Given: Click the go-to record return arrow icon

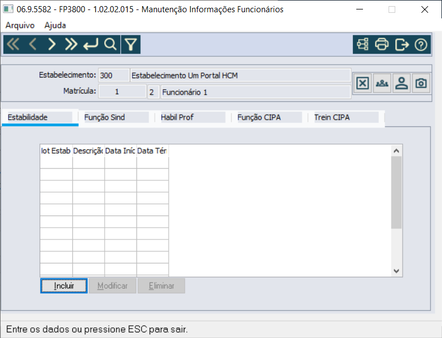Looking at the screenshot, I should [x=91, y=45].
